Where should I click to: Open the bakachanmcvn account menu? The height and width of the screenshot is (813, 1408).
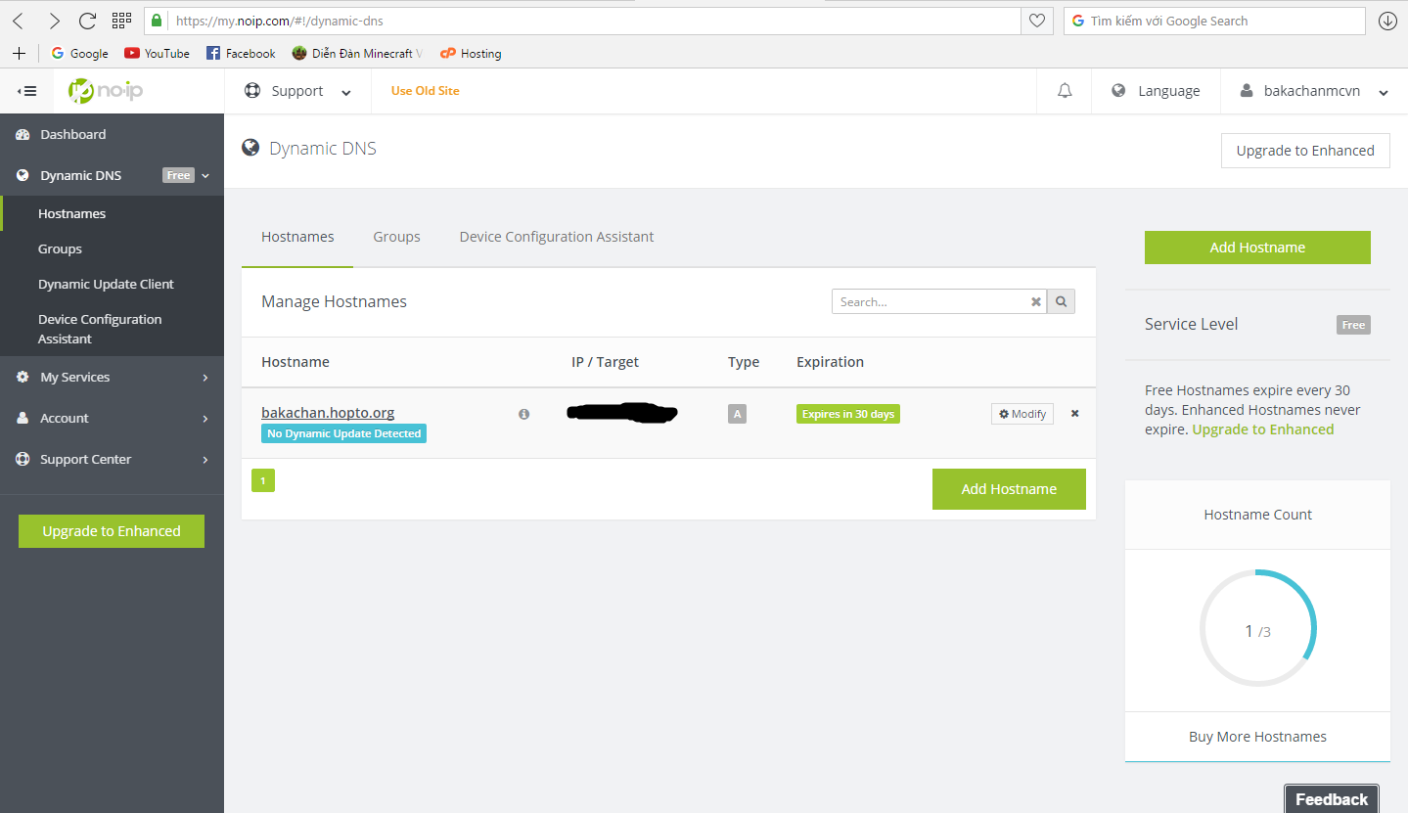pos(1314,91)
